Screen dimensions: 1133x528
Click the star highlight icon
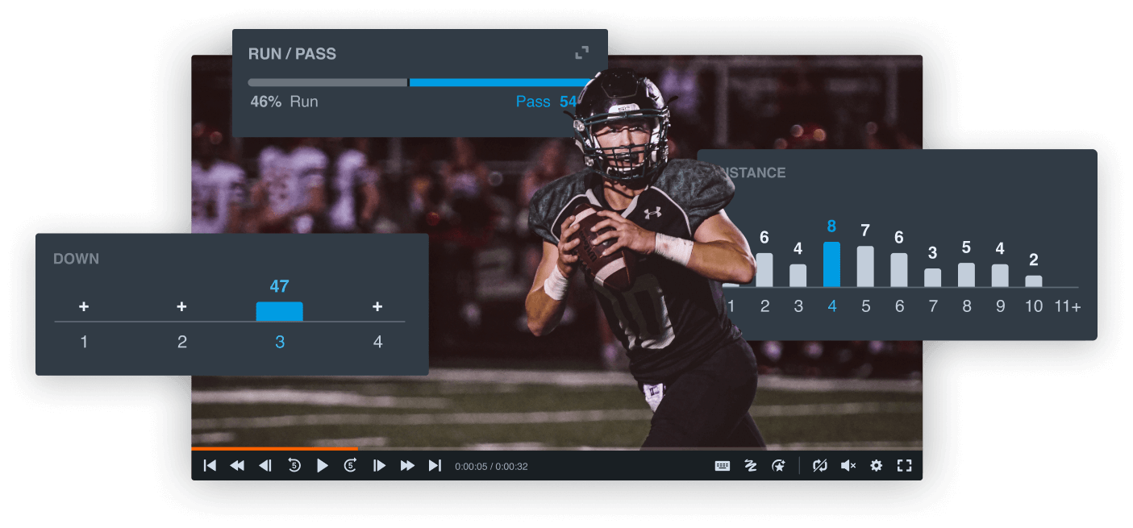(778, 466)
